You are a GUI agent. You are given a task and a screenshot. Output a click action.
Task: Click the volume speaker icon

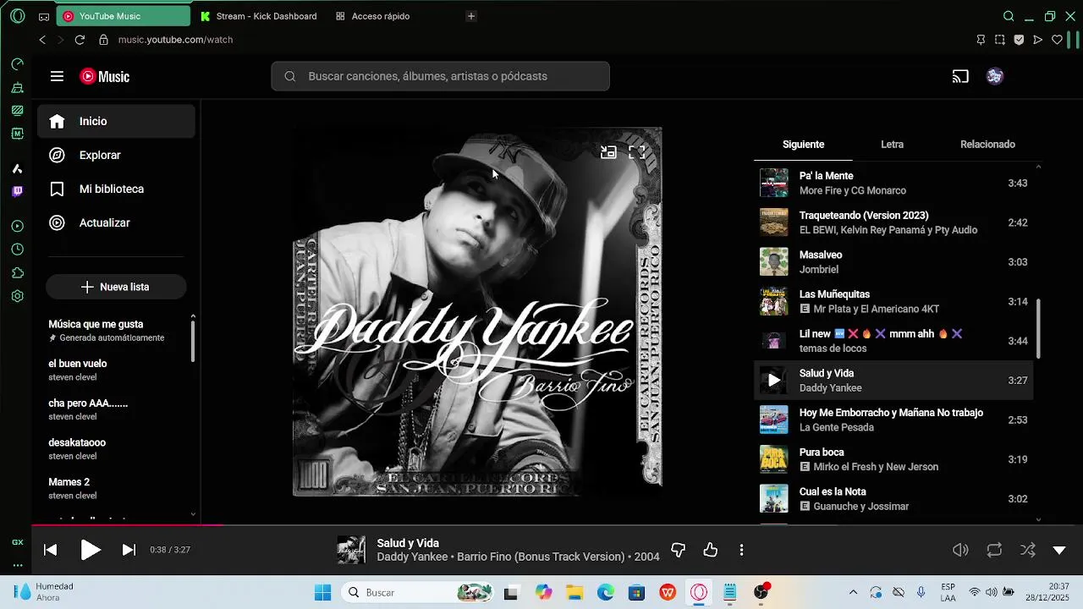click(960, 550)
